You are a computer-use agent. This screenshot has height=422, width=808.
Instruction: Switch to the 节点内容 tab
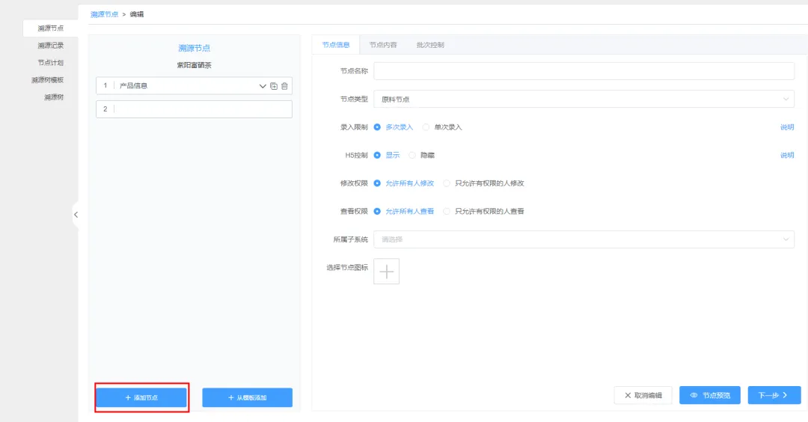tap(383, 45)
